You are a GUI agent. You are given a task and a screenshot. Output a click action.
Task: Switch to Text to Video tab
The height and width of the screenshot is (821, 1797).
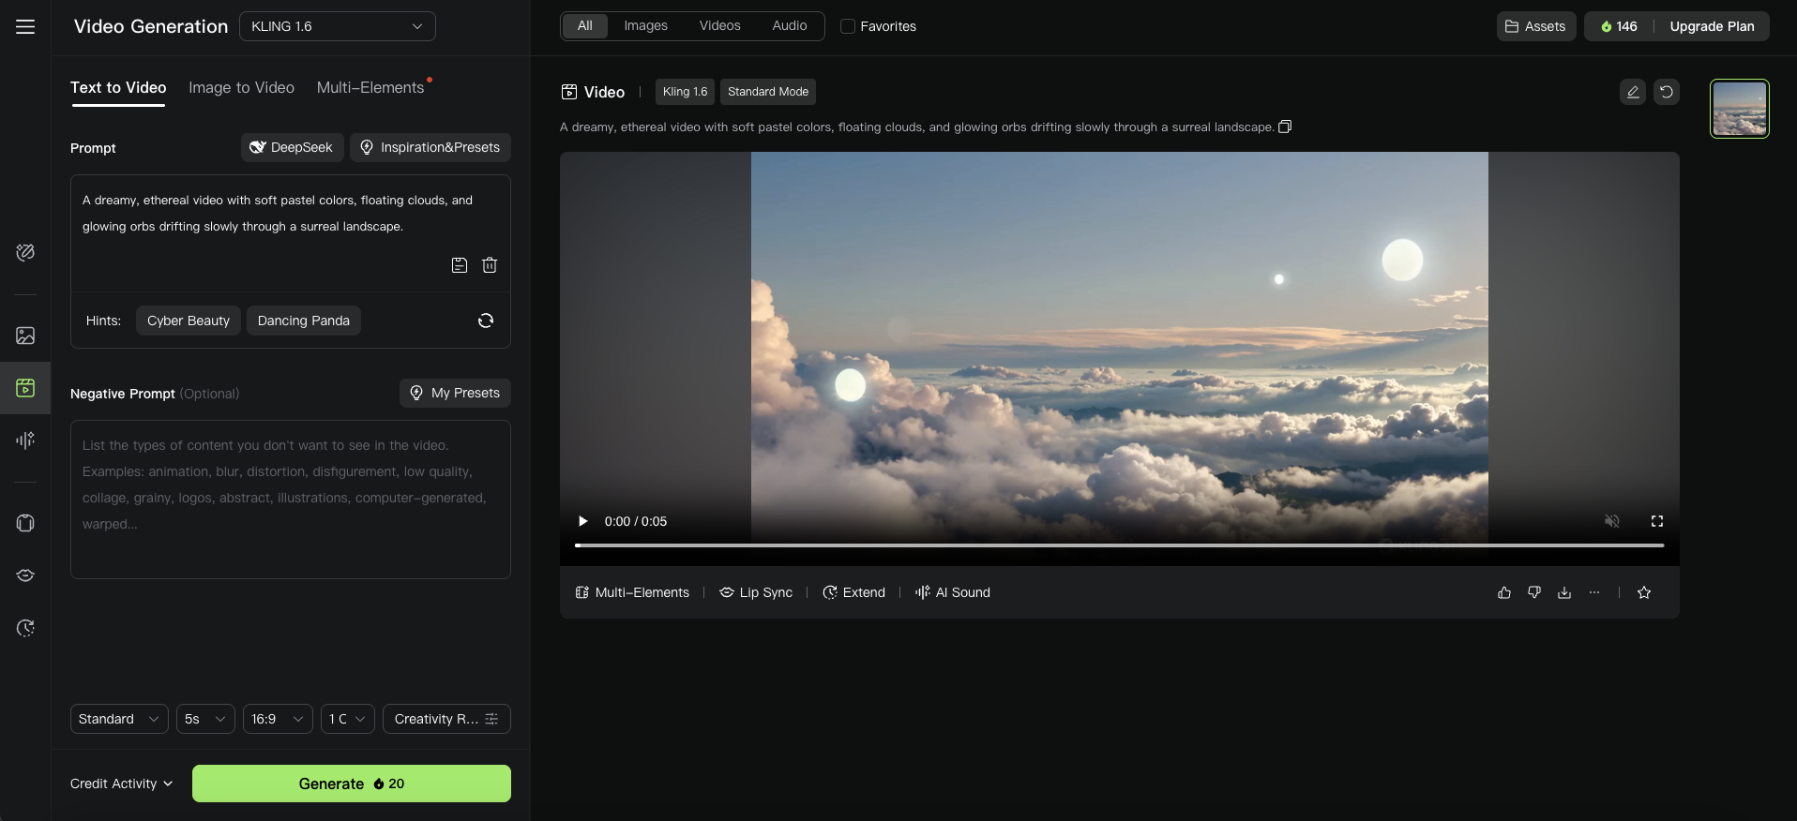tap(118, 87)
